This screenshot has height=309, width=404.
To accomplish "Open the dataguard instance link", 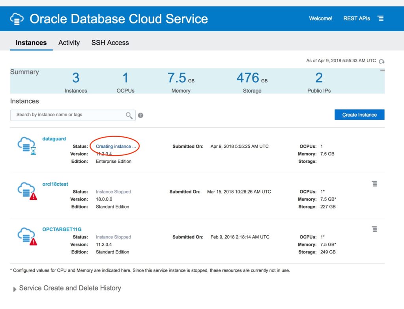I will [54, 139].
